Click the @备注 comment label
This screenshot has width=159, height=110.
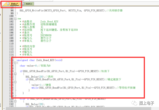(x=26, y=33)
